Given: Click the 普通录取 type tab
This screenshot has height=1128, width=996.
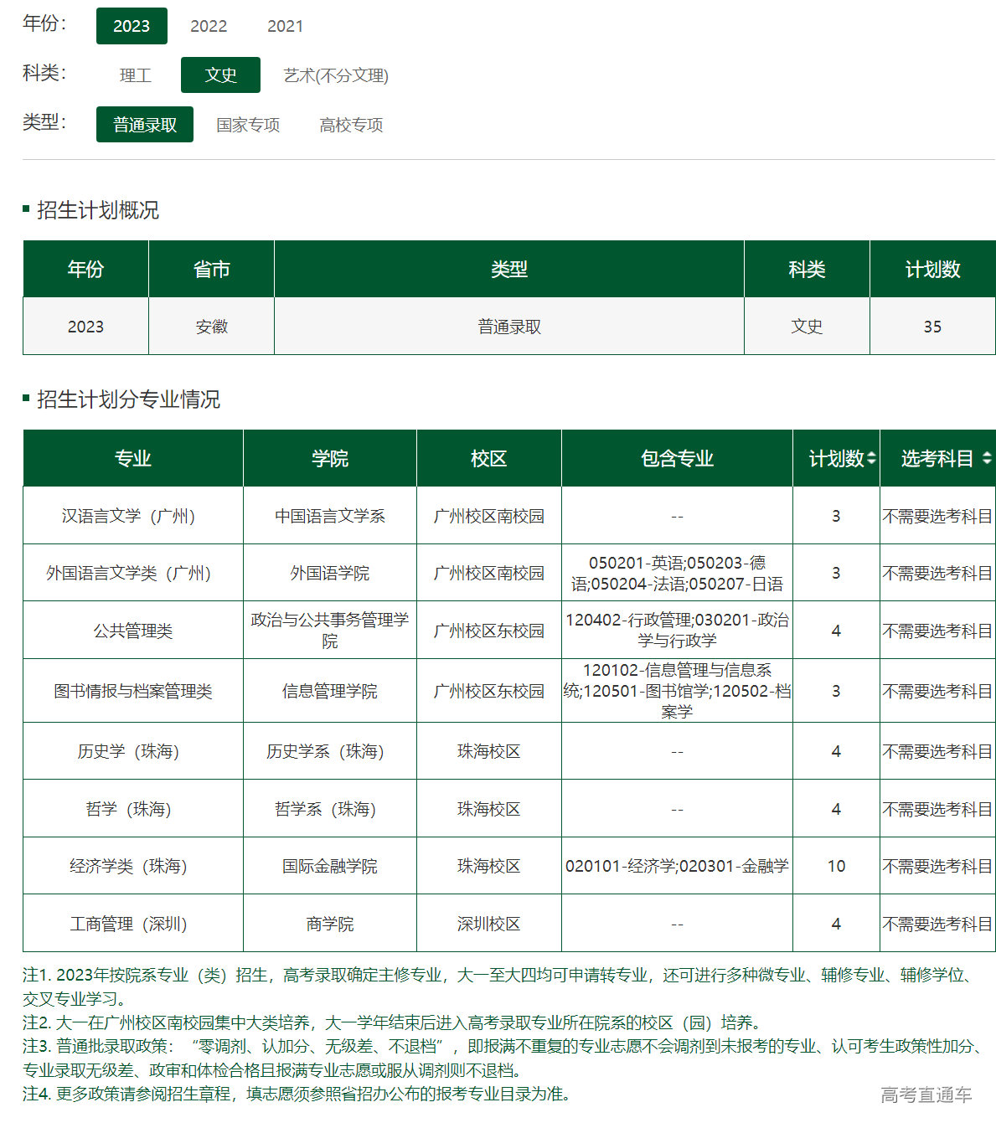Looking at the screenshot, I should pos(144,124).
